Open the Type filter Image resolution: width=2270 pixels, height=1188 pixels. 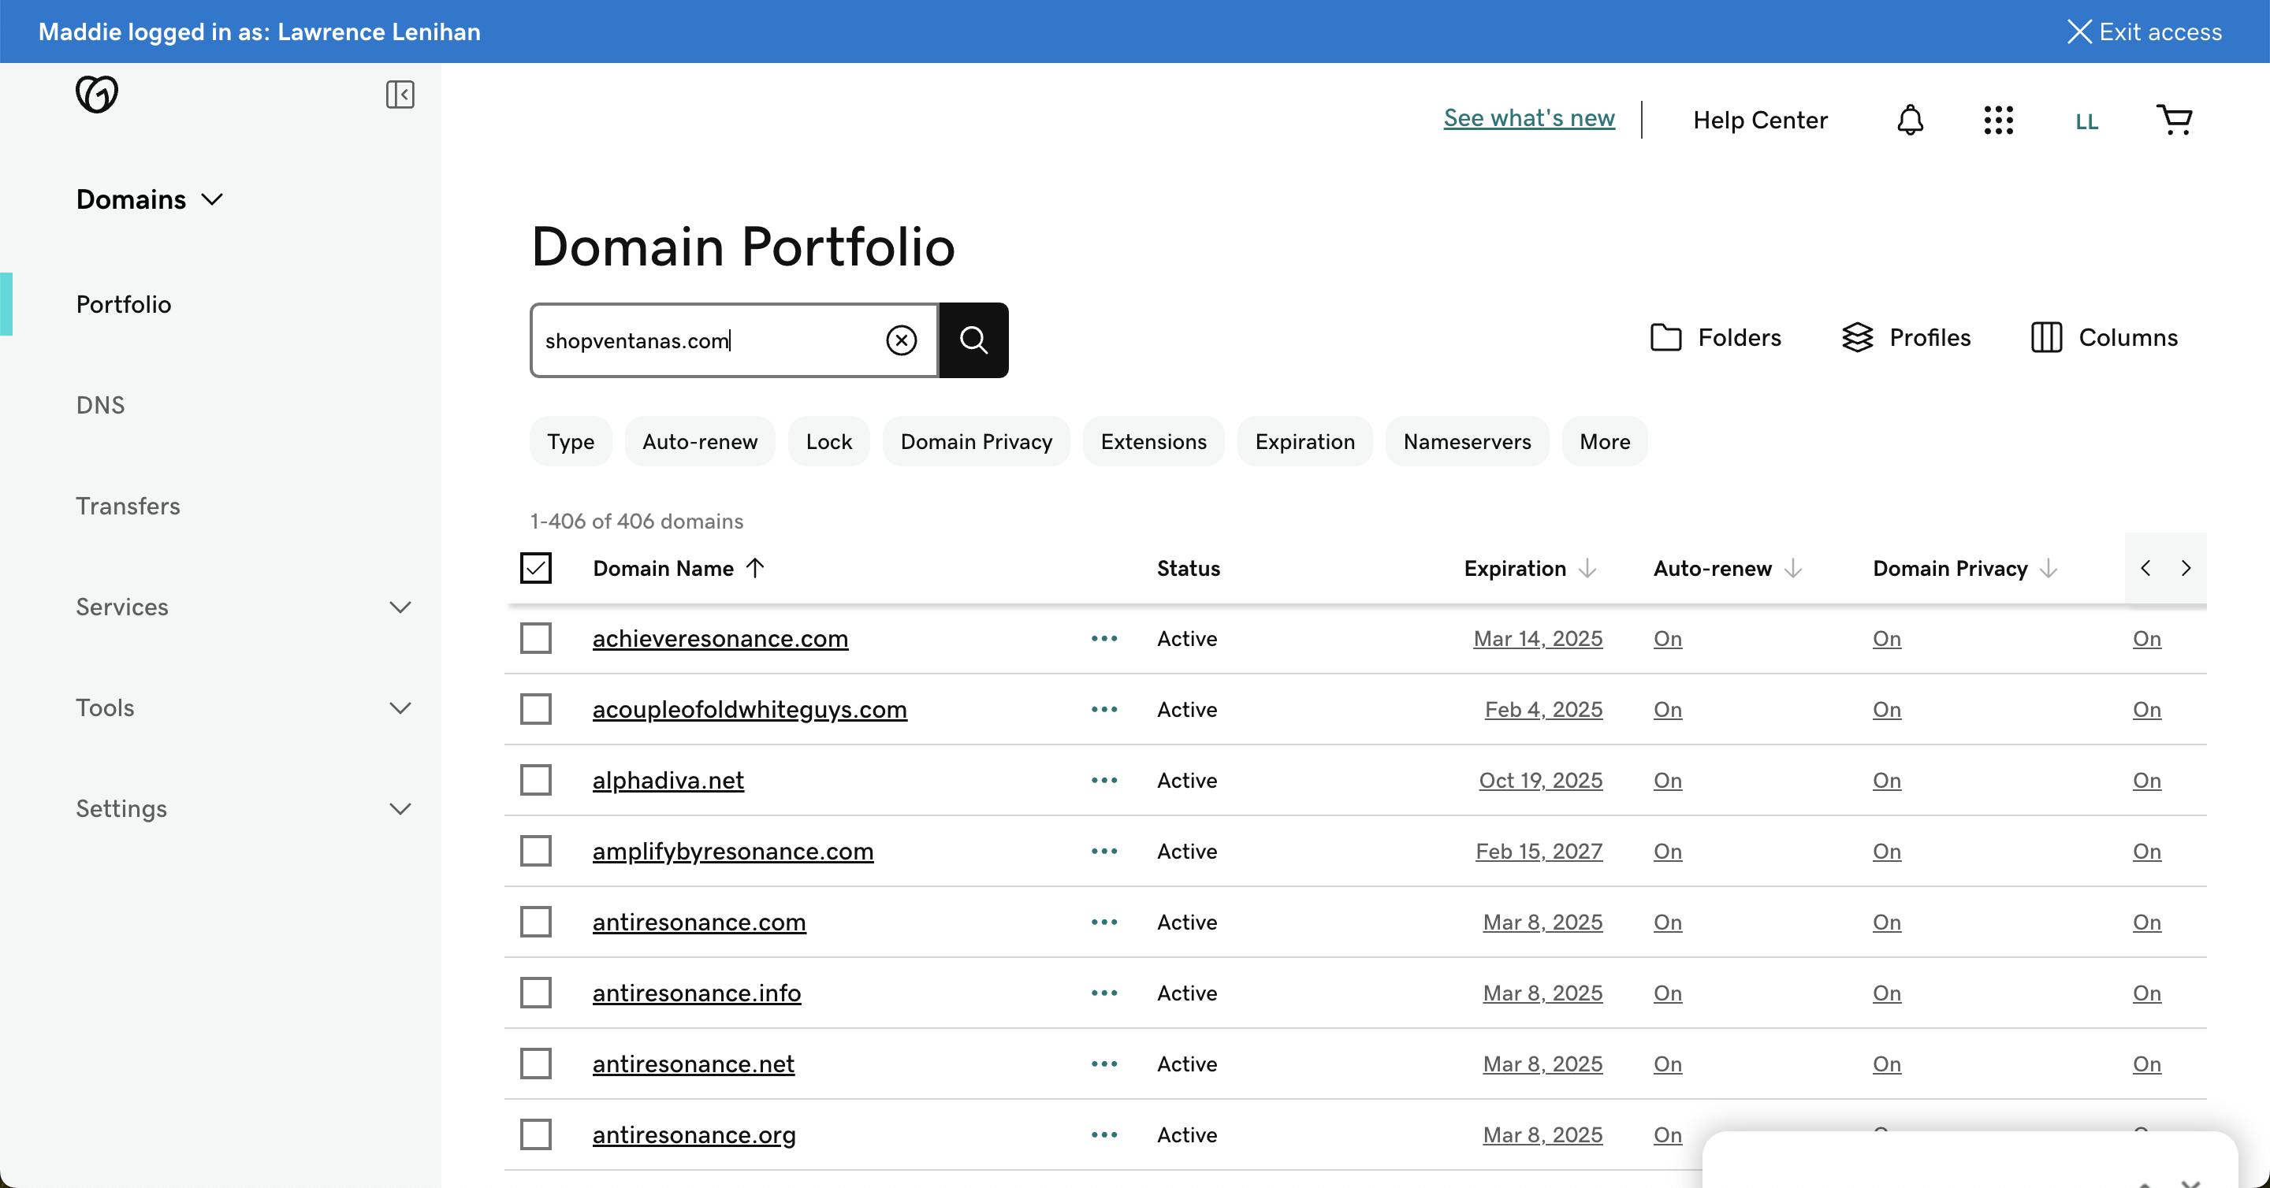pyautogui.click(x=571, y=441)
